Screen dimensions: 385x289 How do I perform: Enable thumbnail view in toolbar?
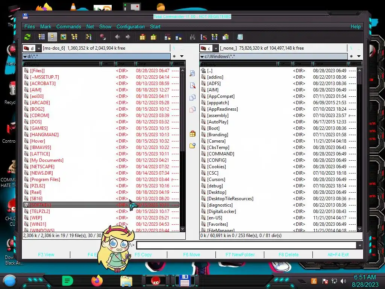click(x=63, y=37)
